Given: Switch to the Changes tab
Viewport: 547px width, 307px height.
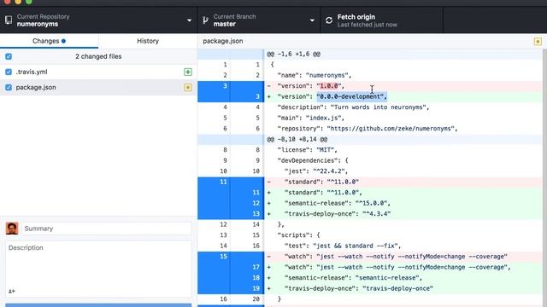Looking at the screenshot, I should tap(50, 41).
